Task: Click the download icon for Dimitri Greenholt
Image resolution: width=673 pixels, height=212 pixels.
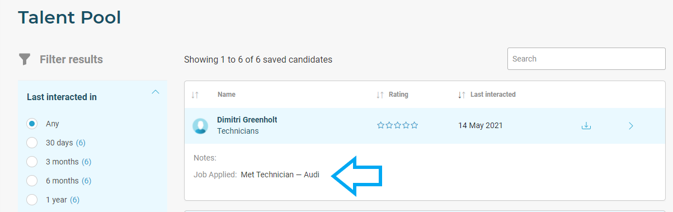Action: [586, 126]
